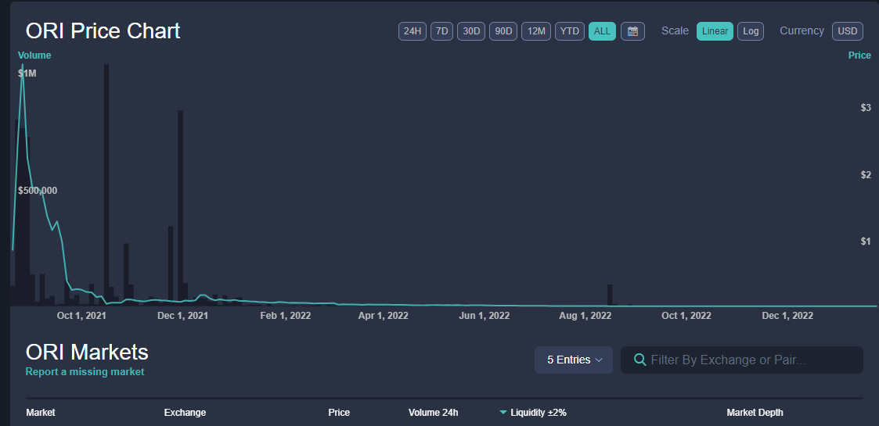
Task: Select the ALL time range
Action: tap(602, 31)
